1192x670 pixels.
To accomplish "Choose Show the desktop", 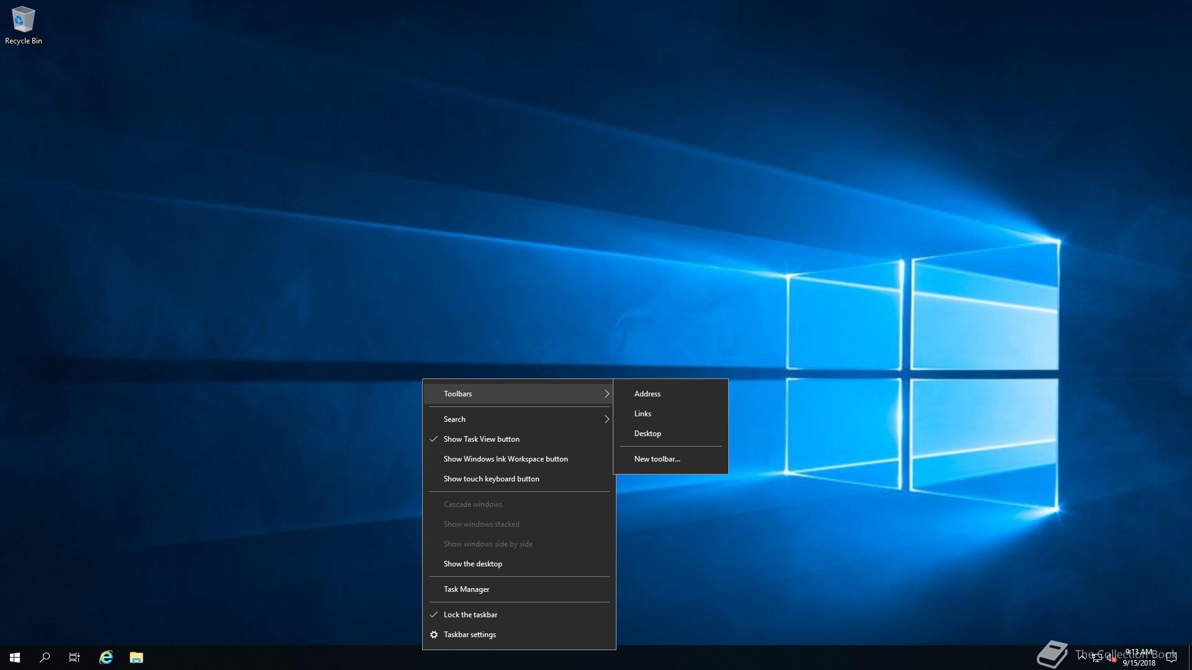I will pos(519,564).
